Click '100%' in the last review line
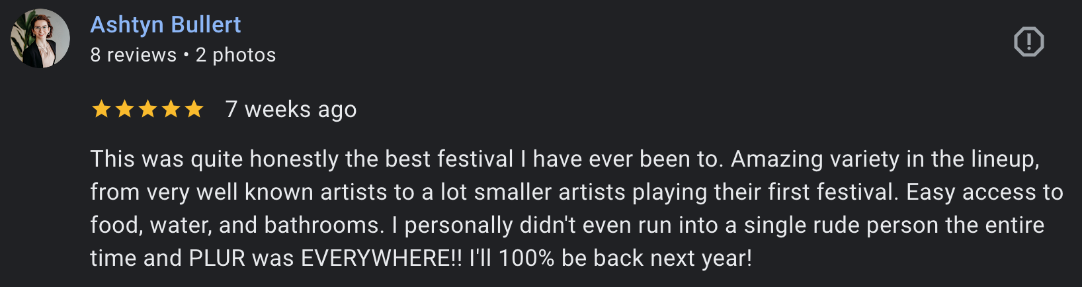Viewport: 1082px width, 287px height. 526,258
